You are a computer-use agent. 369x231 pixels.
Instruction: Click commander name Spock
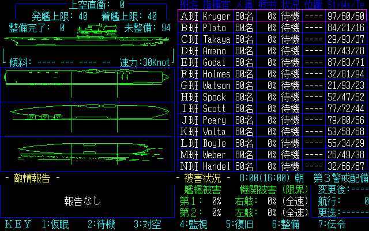(x=214, y=97)
